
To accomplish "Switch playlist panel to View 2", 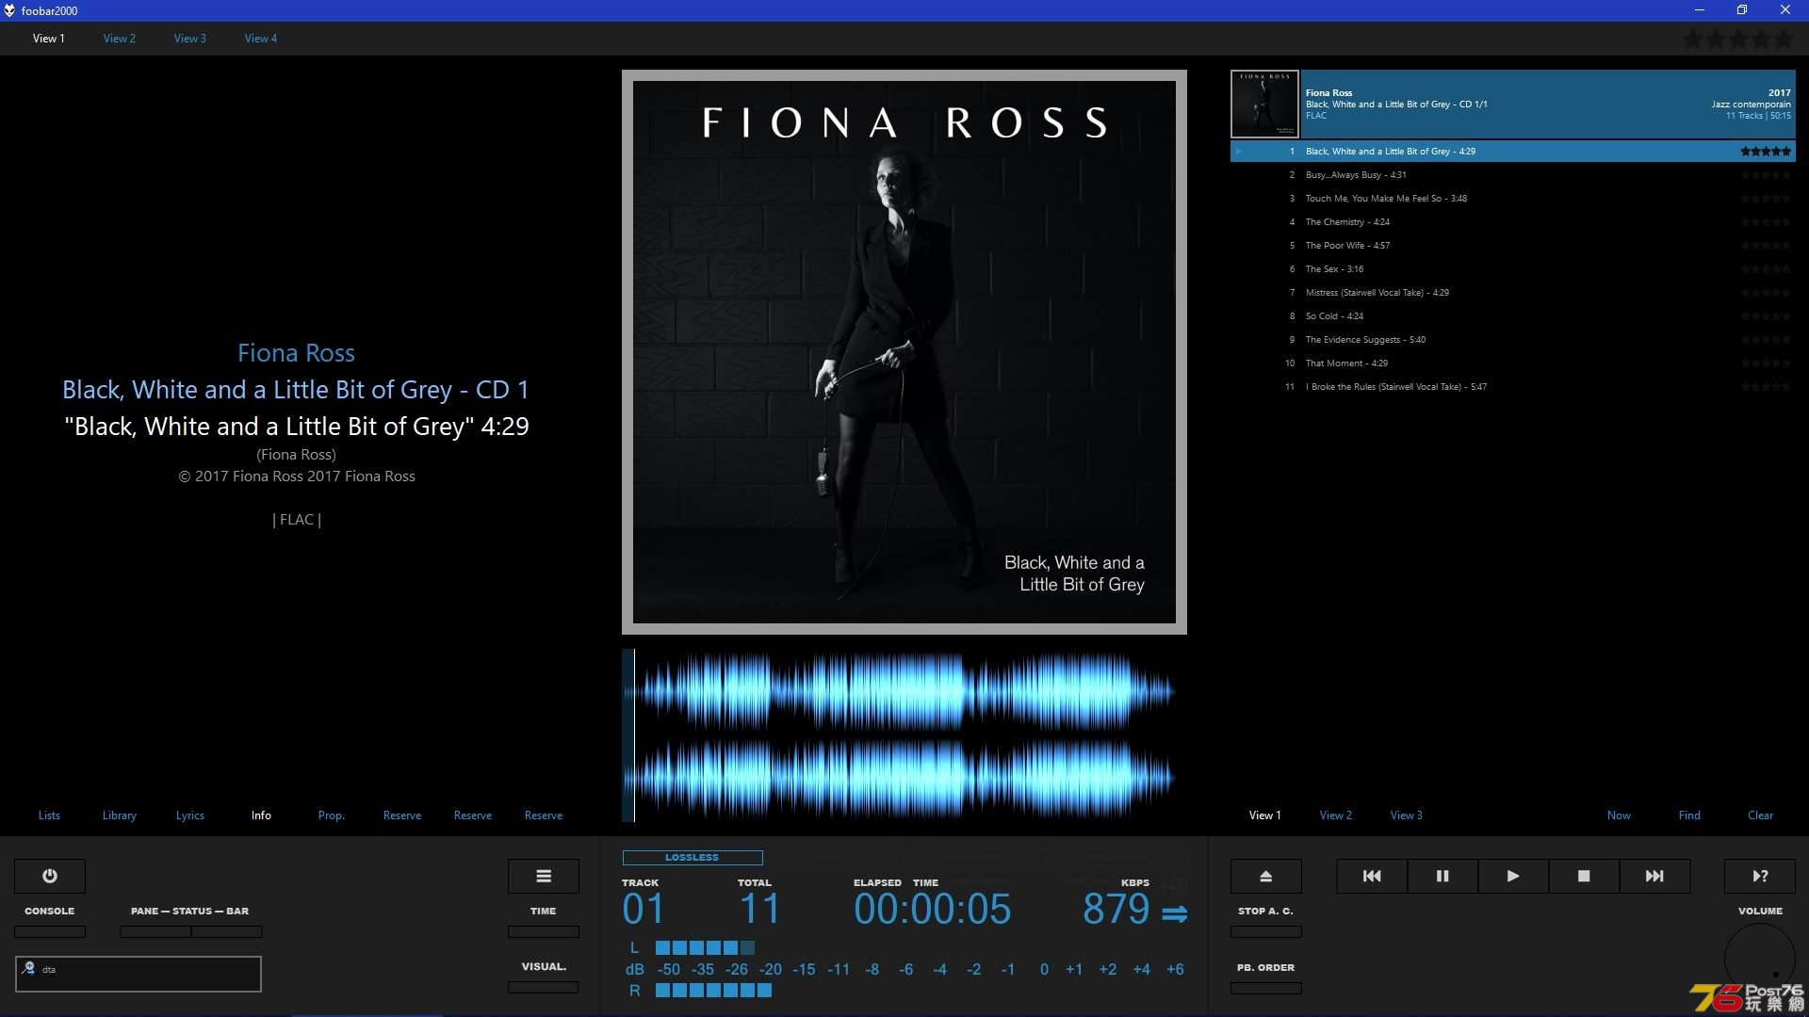I will [1336, 815].
